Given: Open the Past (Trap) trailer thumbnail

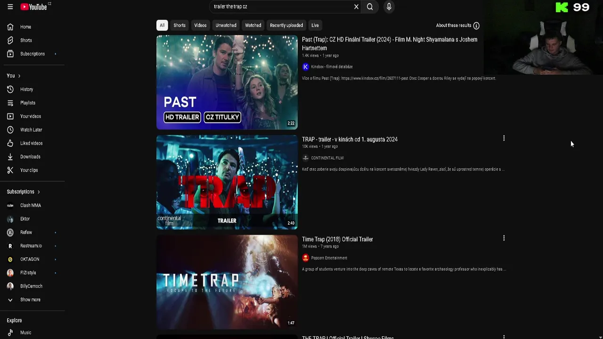Looking at the screenshot, I should 227,82.
